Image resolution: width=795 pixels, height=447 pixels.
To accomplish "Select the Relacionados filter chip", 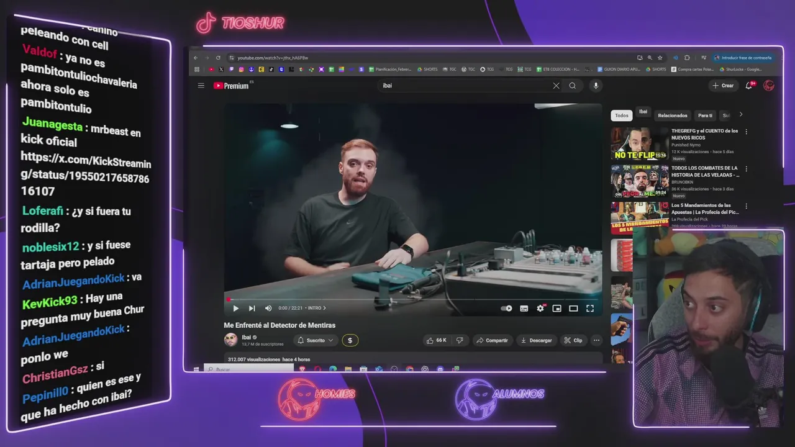I will (673, 115).
